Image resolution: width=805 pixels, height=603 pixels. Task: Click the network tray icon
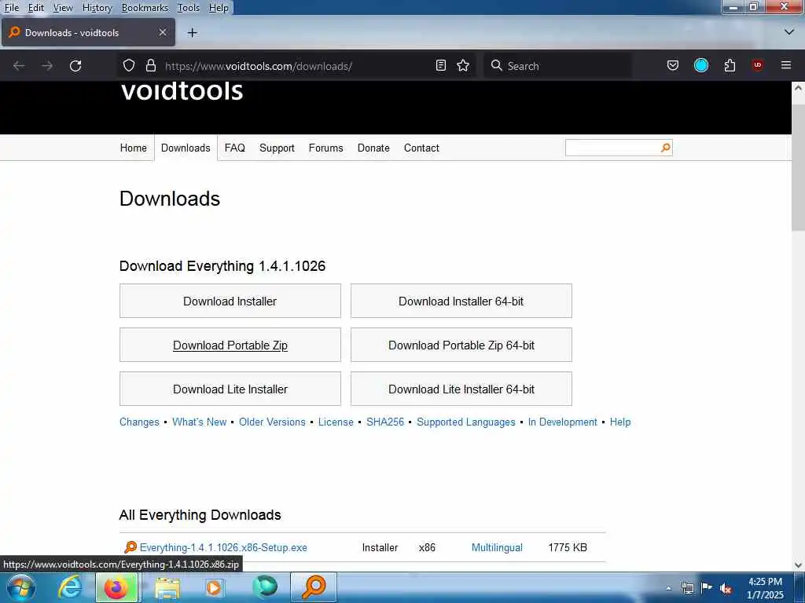point(687,588)
